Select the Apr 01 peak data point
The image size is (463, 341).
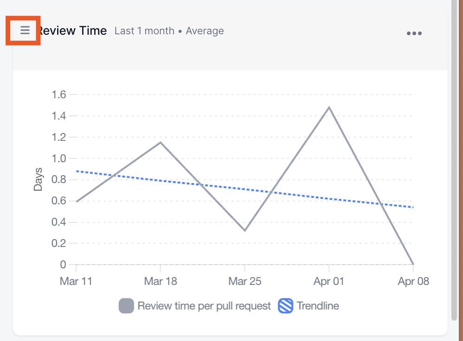[329, 107]
